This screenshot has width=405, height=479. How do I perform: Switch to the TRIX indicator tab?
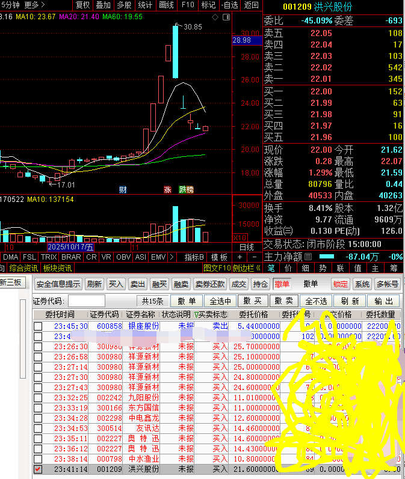49,257
